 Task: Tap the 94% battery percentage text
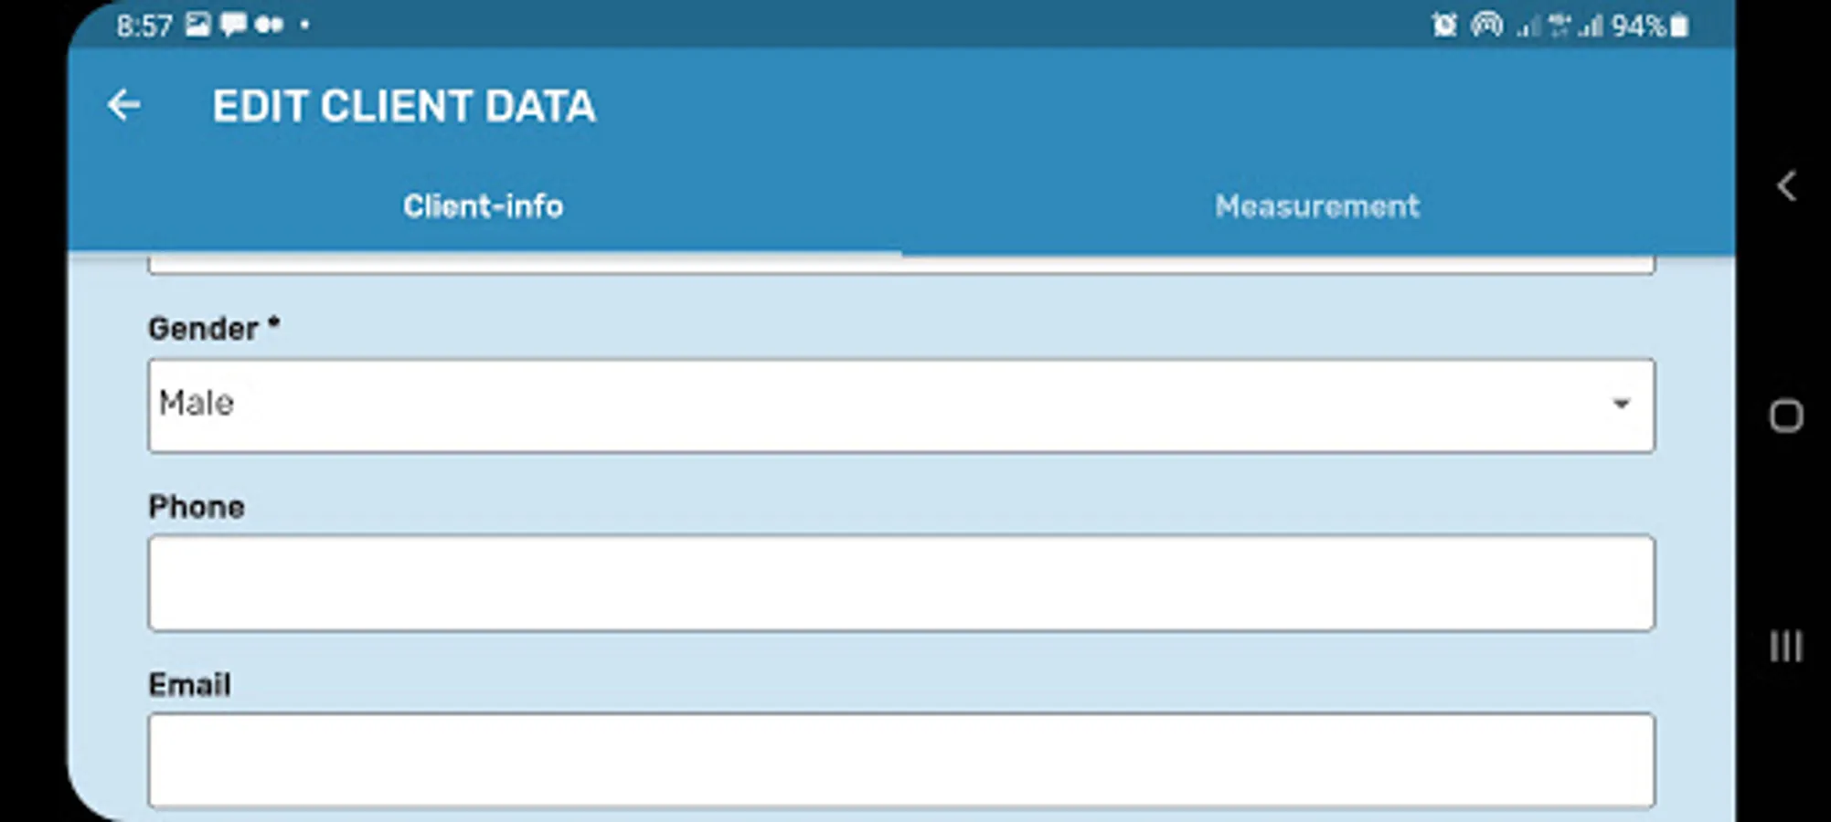pos(1638,26)
